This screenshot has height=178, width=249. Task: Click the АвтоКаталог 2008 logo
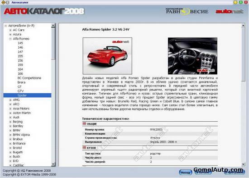point(44,11)
